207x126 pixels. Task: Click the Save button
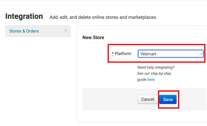pyautogui.click(x=168, y=99)
